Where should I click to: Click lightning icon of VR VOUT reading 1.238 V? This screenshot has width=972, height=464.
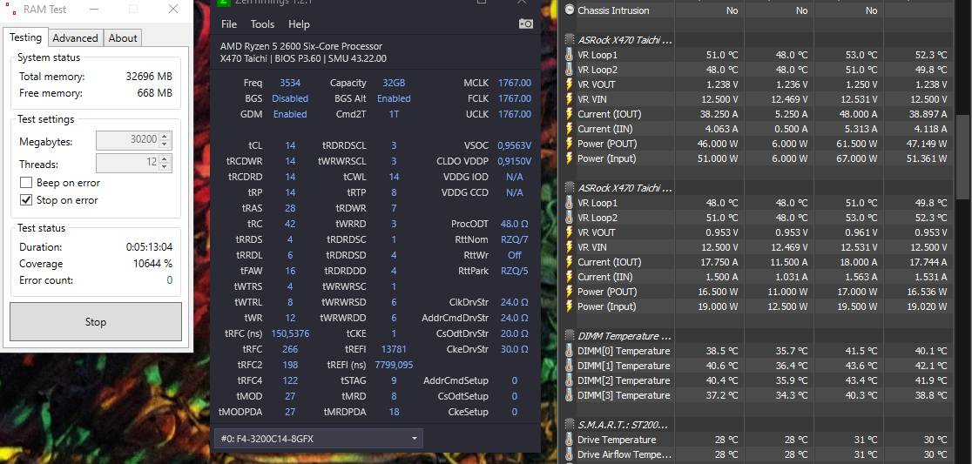coord(570,84)
